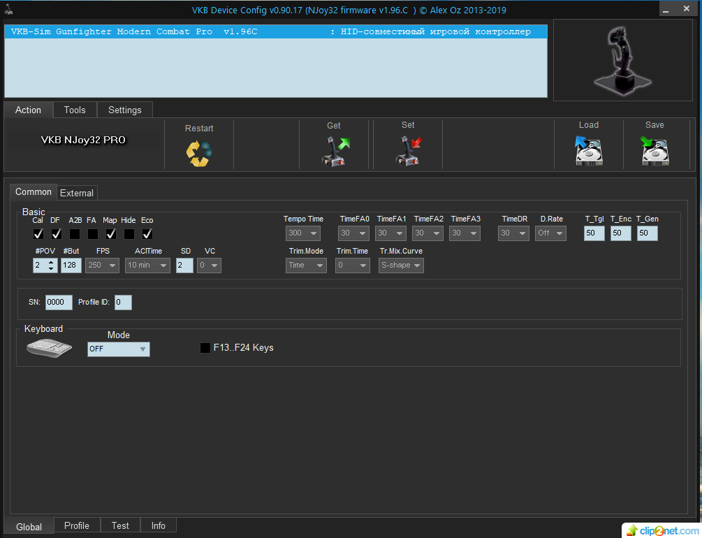702x538 pixels.
Task: Open the TimeFA1 dropdown
Action: tap(391, 233)
